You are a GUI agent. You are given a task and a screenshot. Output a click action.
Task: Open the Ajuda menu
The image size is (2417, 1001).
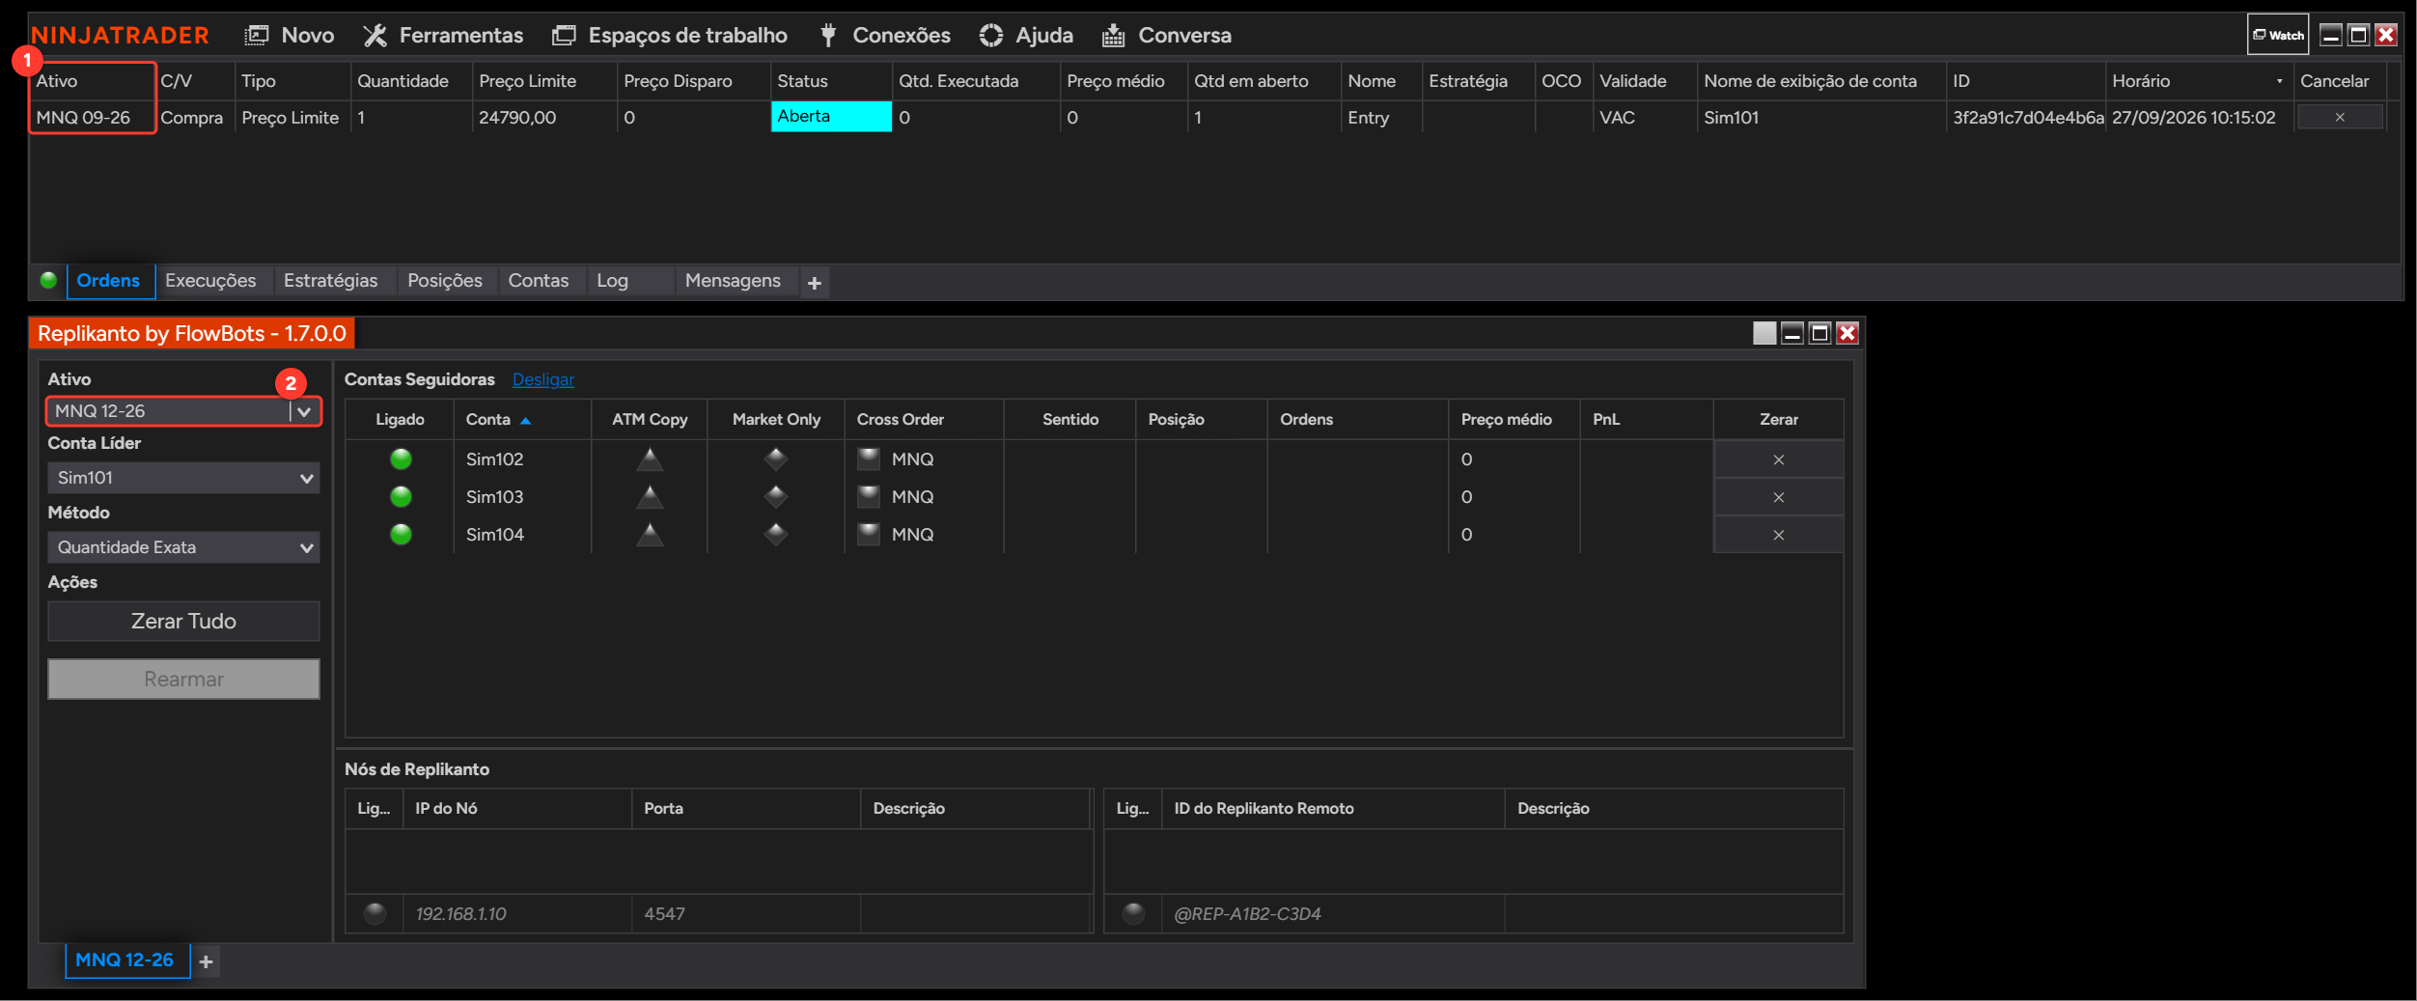[x=1025, y=36]
